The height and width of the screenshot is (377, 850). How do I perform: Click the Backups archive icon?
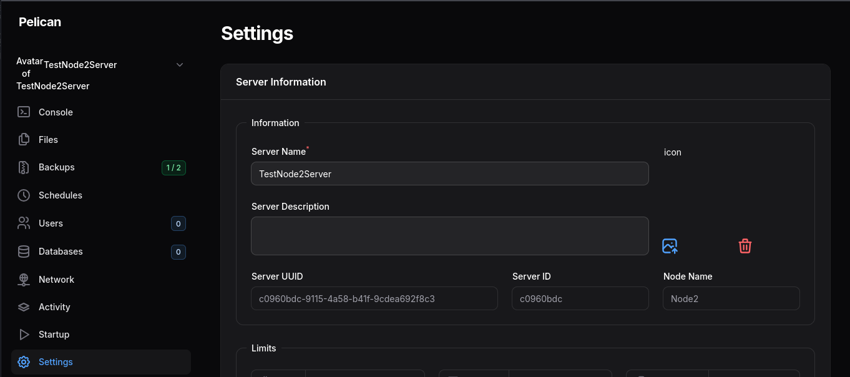(24, 167)
